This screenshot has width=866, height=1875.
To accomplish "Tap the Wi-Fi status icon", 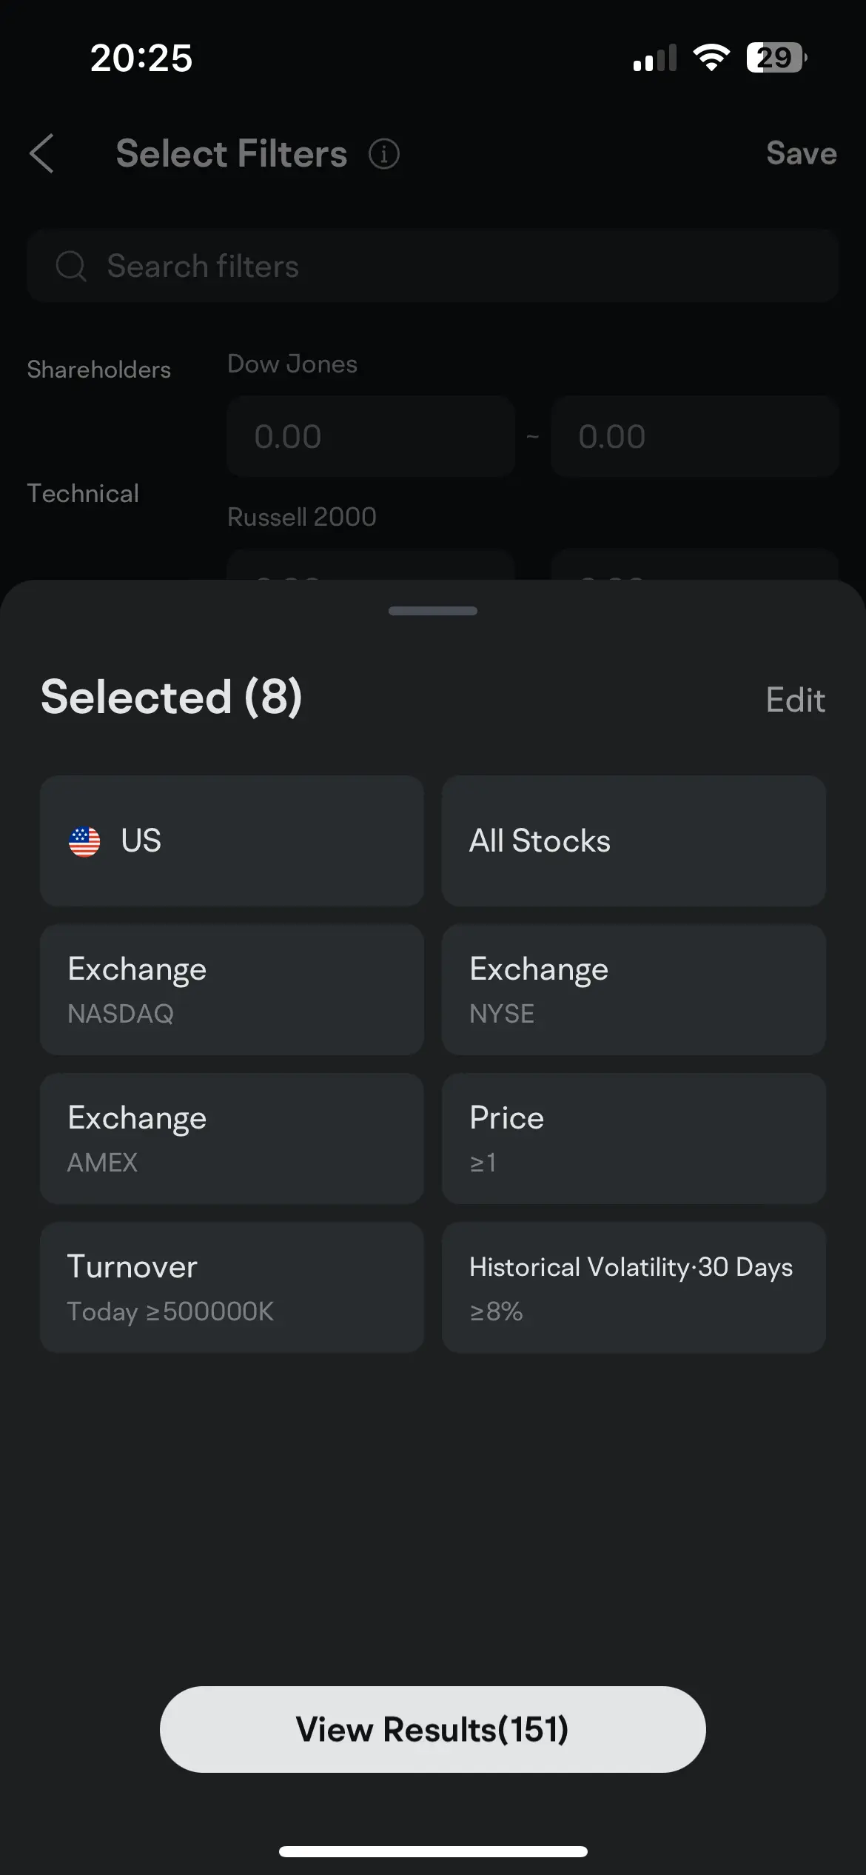I will (x=711, y=58).
